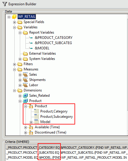Expand the System Variables folder

[x=20, y=59]
